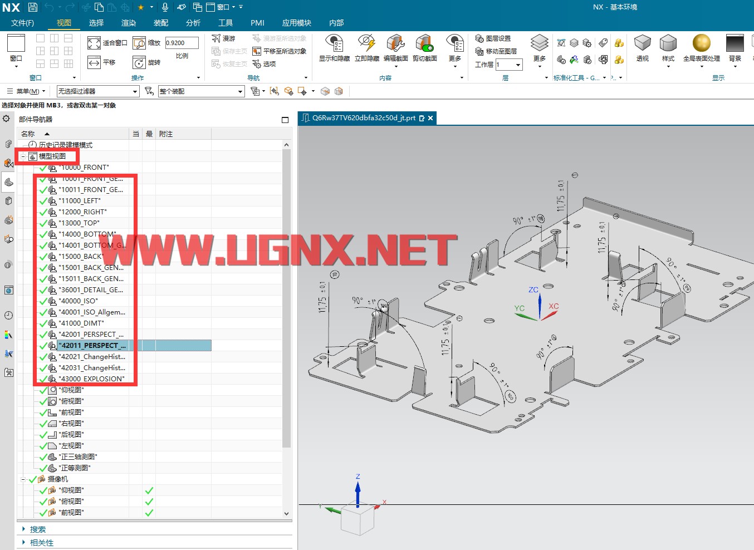Click the yellow star favorites icon
The height and width of the screenshot is (550, 754).
point(141,7)
